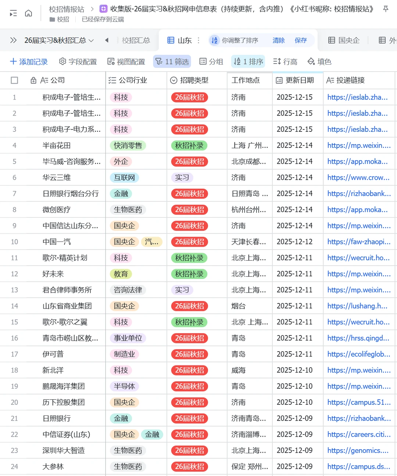Image resolution: width=397 pixels, height=476 pixels.
Task: Toggle the sidebar collapse icon
Action: [x=13, y=14]
